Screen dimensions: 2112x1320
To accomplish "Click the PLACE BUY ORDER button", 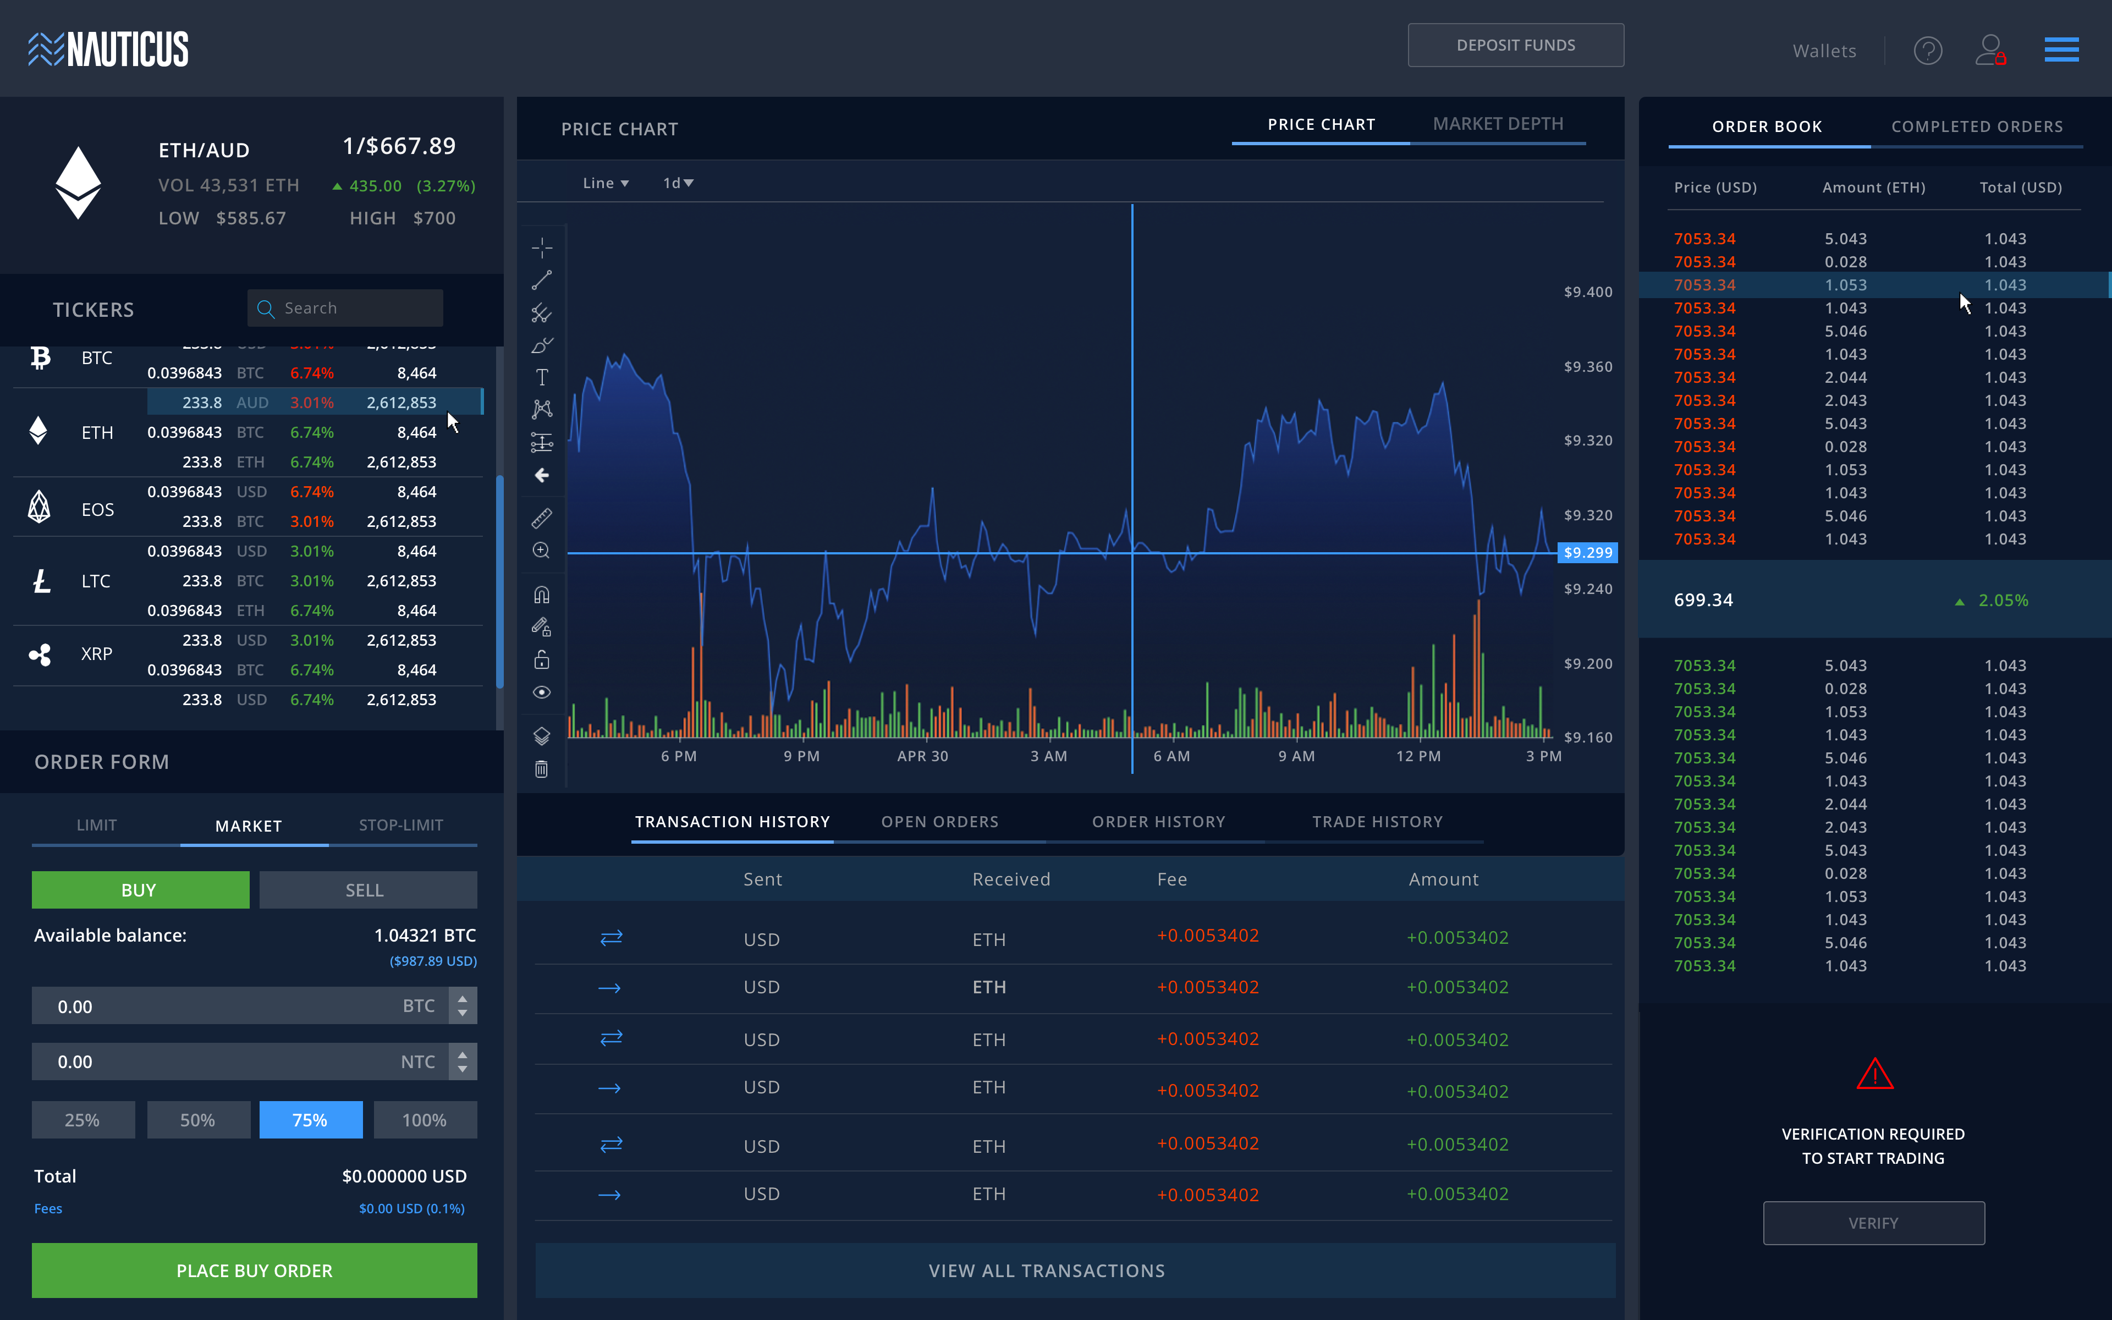I will [253, 1270].
